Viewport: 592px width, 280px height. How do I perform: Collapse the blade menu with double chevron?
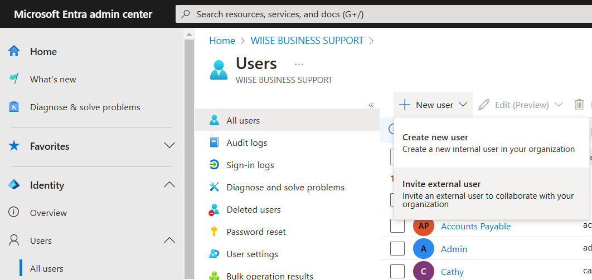tap(371, 105)
